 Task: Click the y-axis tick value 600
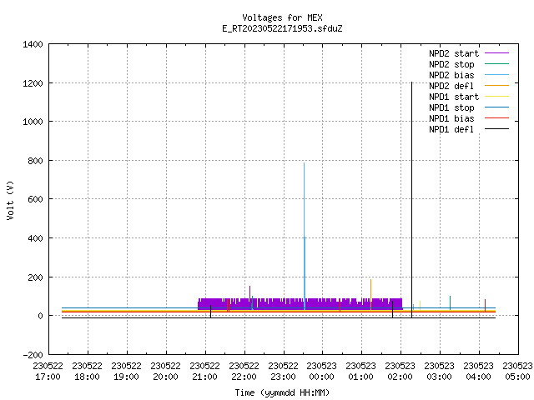click(x=35, y=199)
